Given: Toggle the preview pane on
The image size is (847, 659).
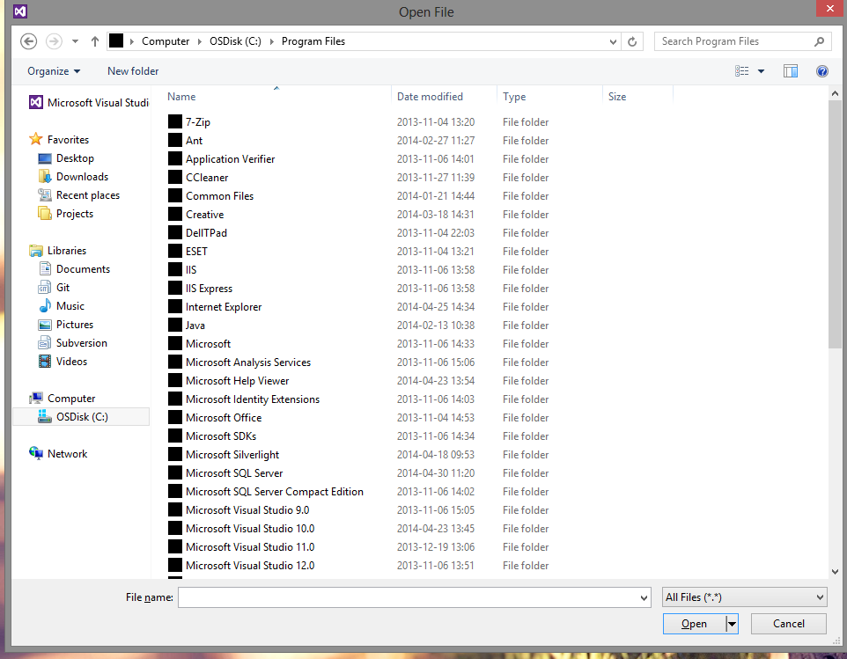Looking at the screenshot, I should click(x=790, y=70).
